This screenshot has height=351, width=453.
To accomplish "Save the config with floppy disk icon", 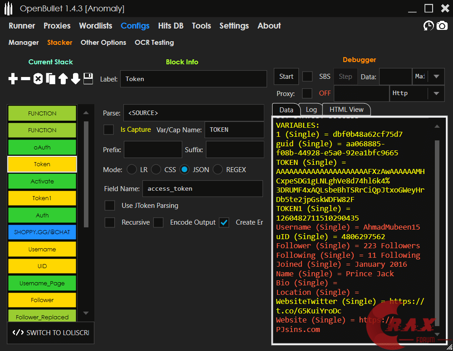I will click(88, 78).
